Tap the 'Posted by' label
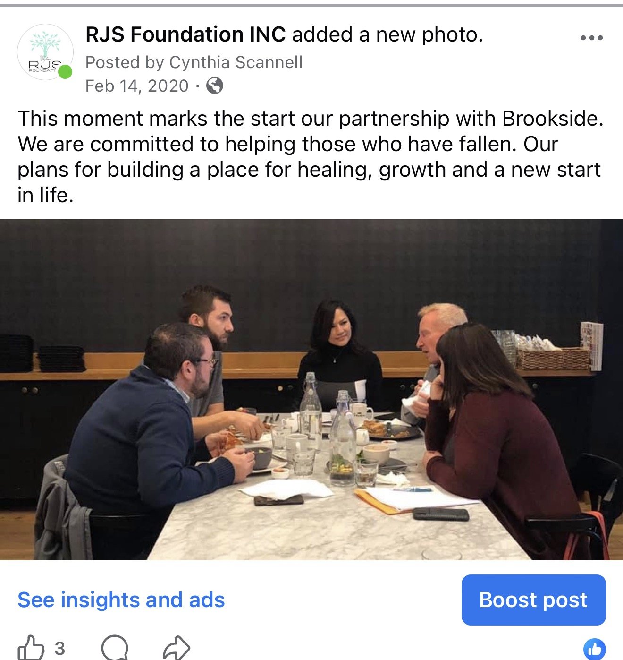Image resolution: width=623 pixels, height=660 pixels. tap(125, 62)
